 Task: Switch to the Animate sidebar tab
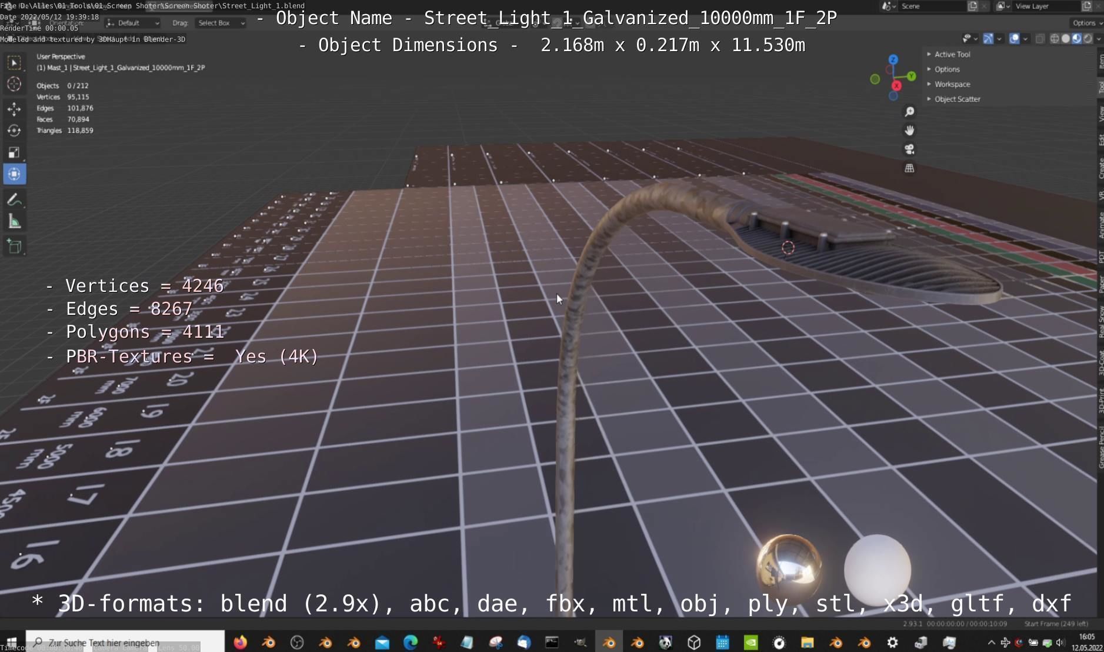pyautogui.click(x=1100, y=225)
